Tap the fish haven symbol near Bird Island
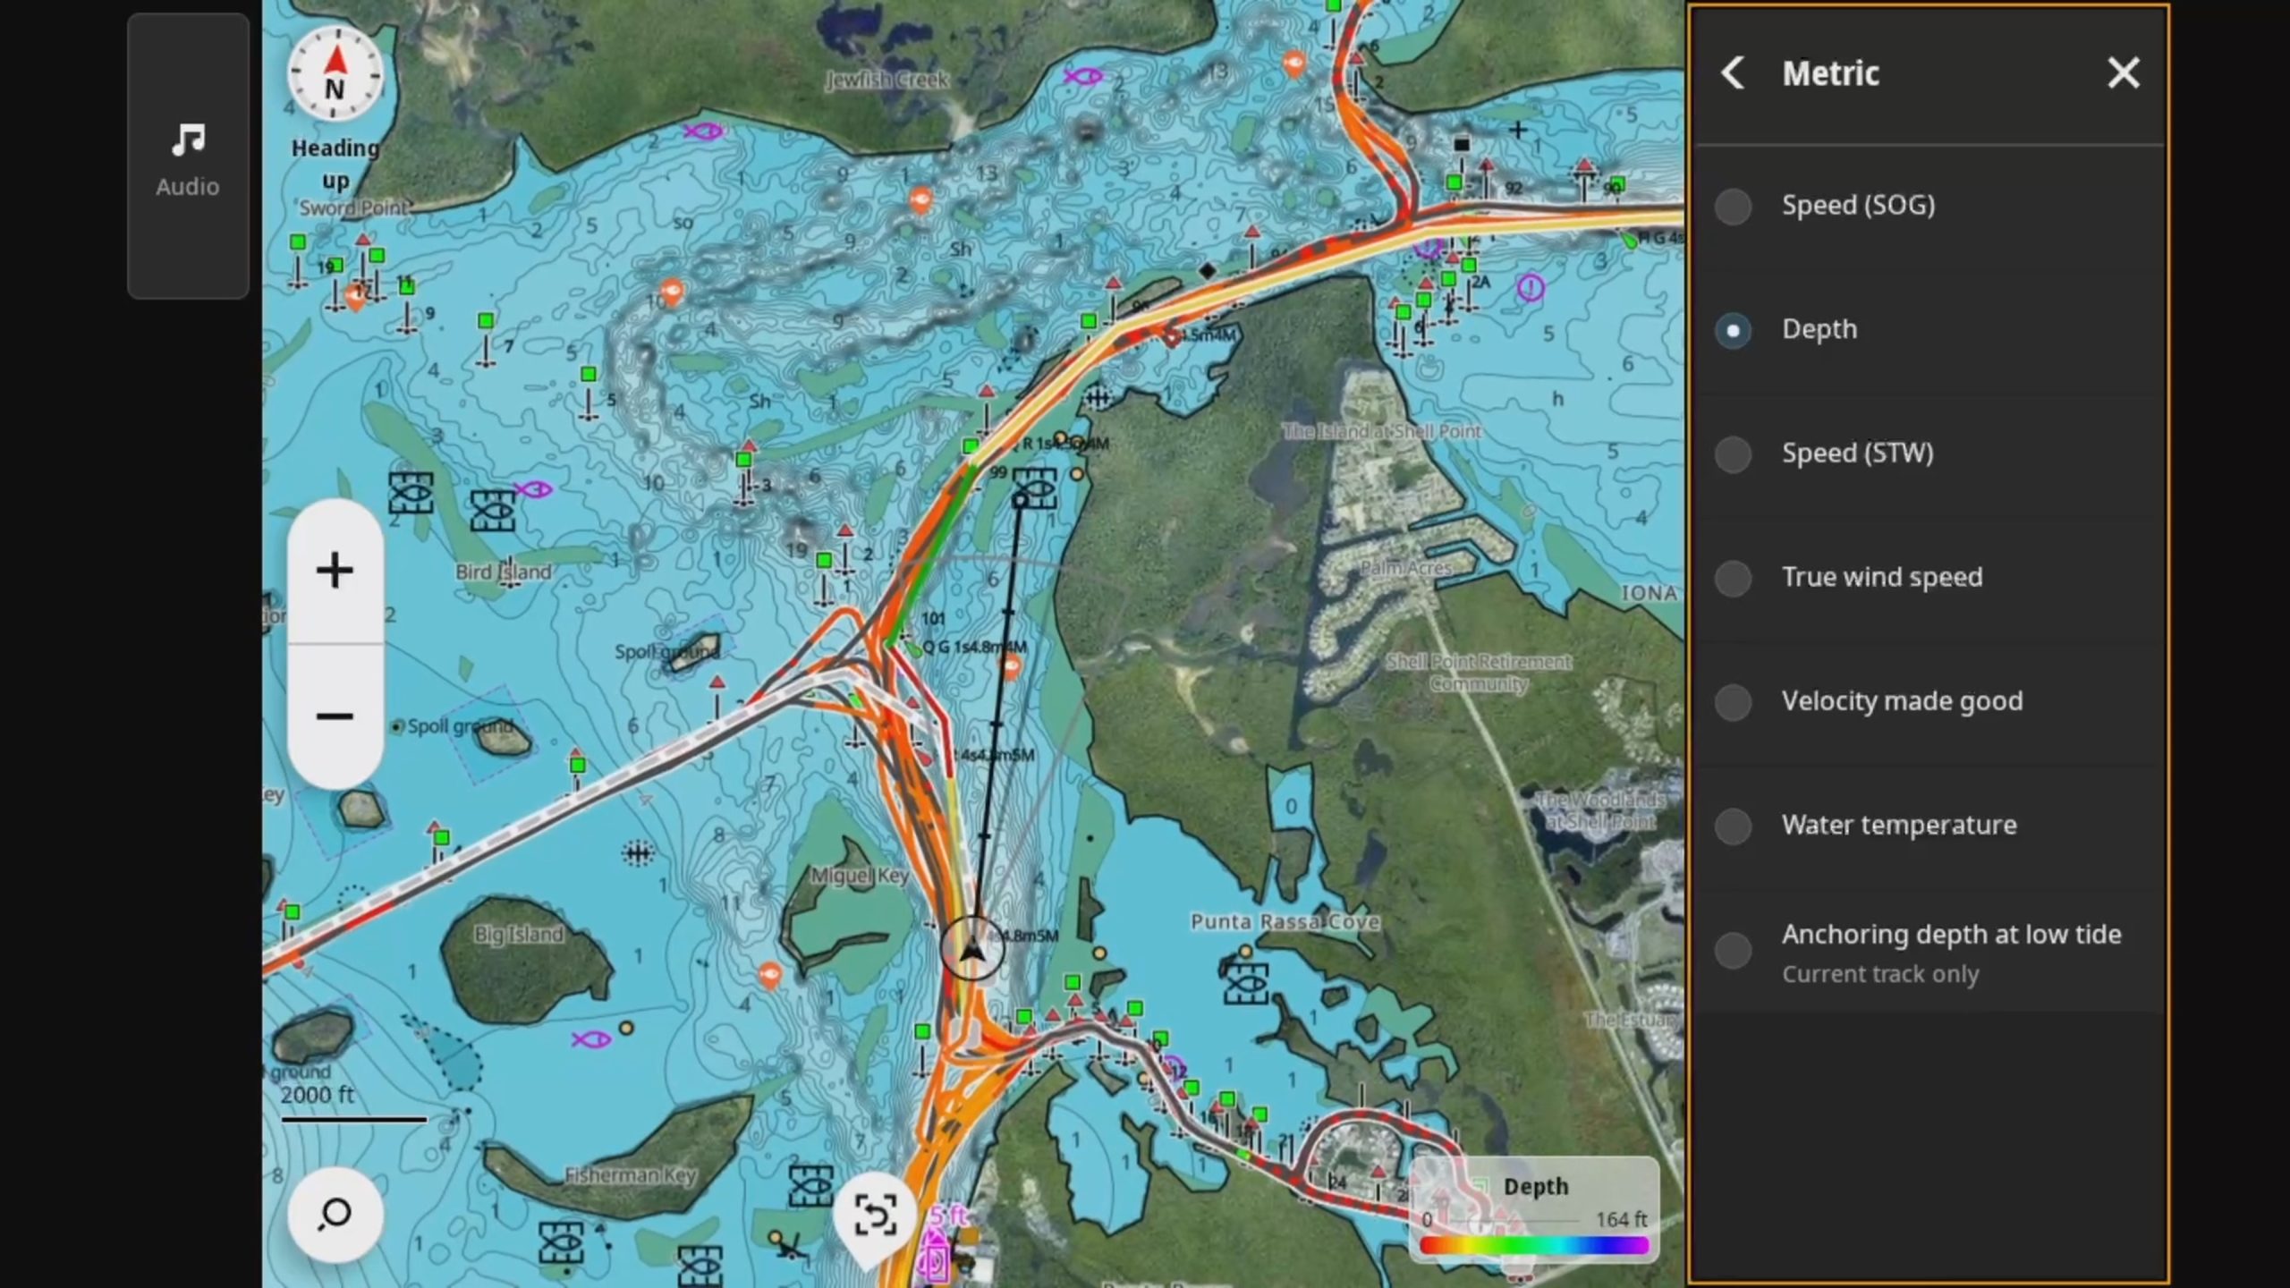 492,511
